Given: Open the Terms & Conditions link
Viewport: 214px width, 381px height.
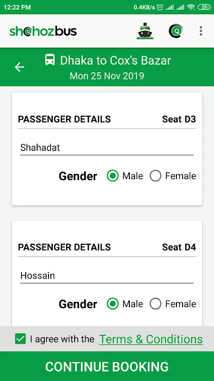Looking at the screenshot, I should pyautogui.click(x=151, y=339).
